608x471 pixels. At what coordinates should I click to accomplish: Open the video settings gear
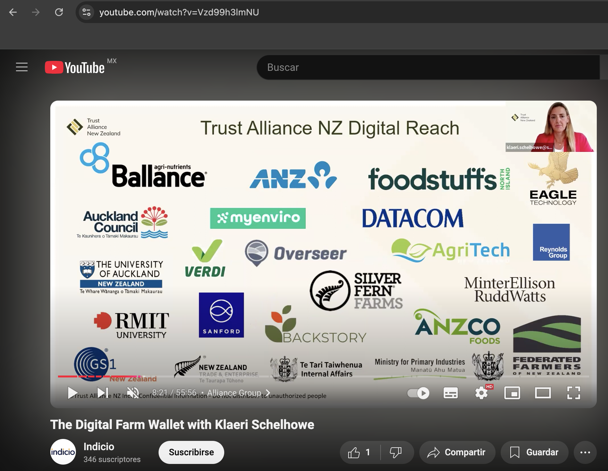[x=481, y=393]
